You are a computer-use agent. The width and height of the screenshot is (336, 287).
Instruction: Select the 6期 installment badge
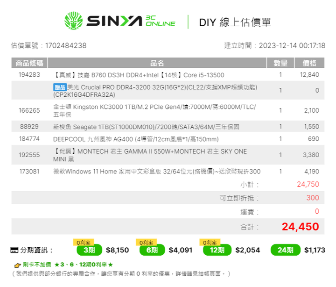click(152, 250)
